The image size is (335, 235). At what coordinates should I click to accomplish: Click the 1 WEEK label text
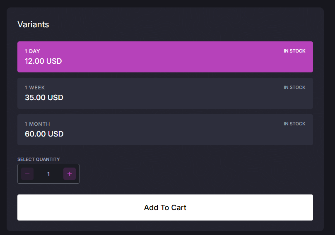[35, 88]
